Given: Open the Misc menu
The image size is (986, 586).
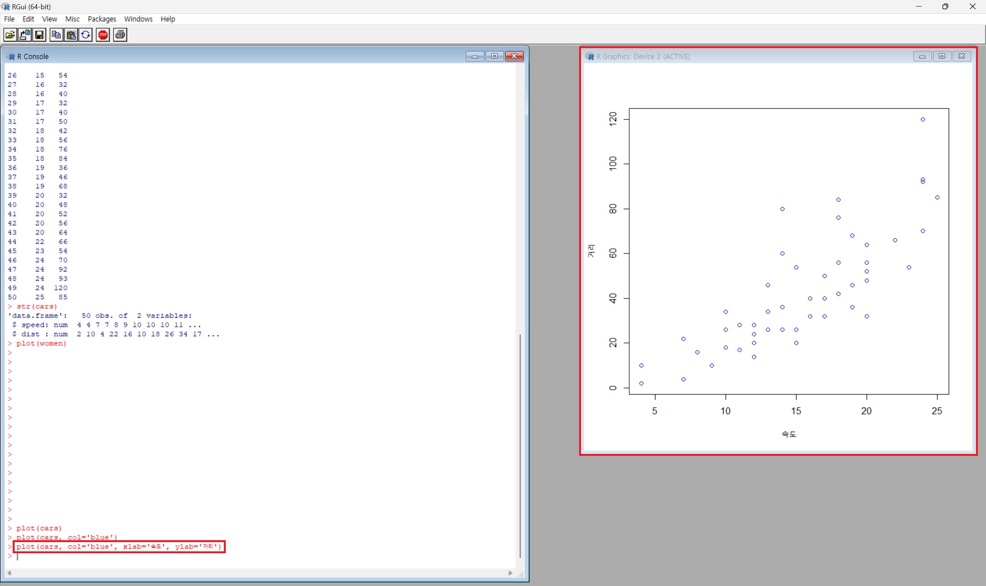Looking at the screenshot, I should click(x=72, y=19).
